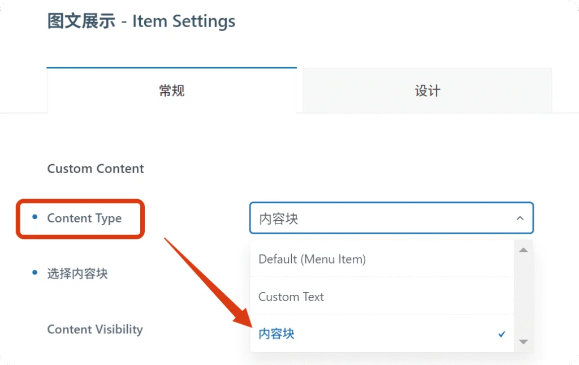579x365 pixels.
Task: Click the dropdown chevron arrow icon
Action: pyautogui.click(x=520, y=218)
